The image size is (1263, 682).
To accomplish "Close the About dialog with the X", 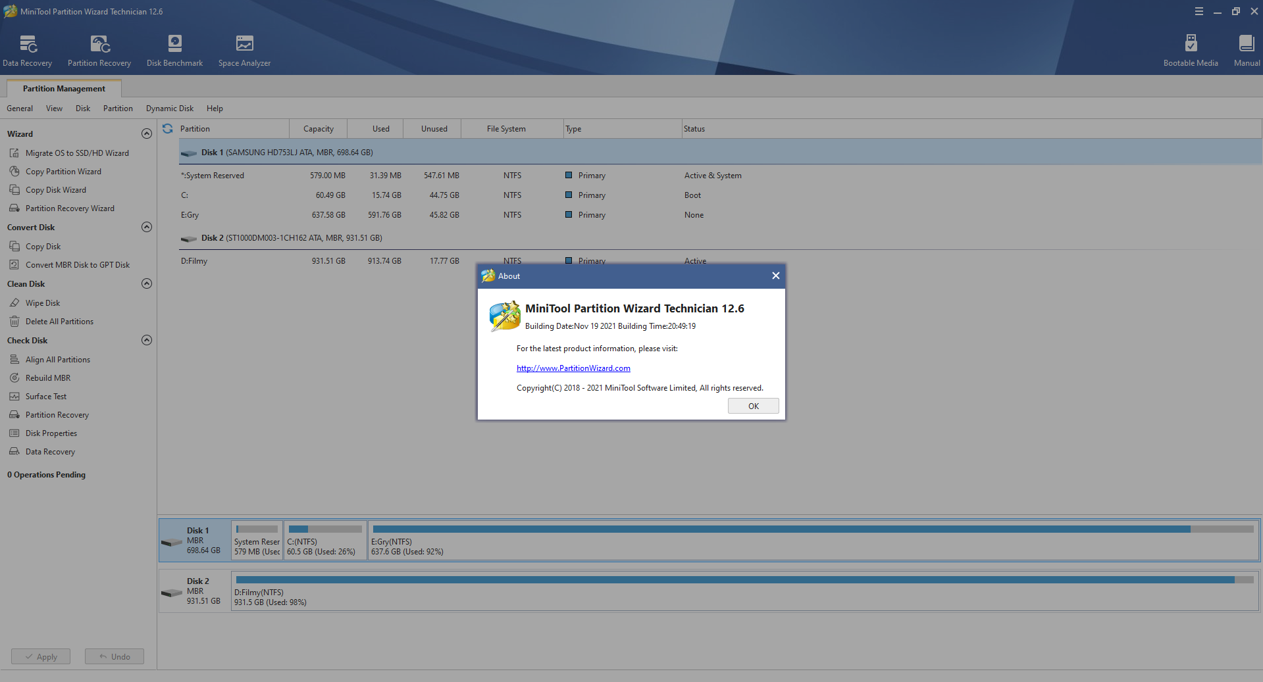I will 776,276.
